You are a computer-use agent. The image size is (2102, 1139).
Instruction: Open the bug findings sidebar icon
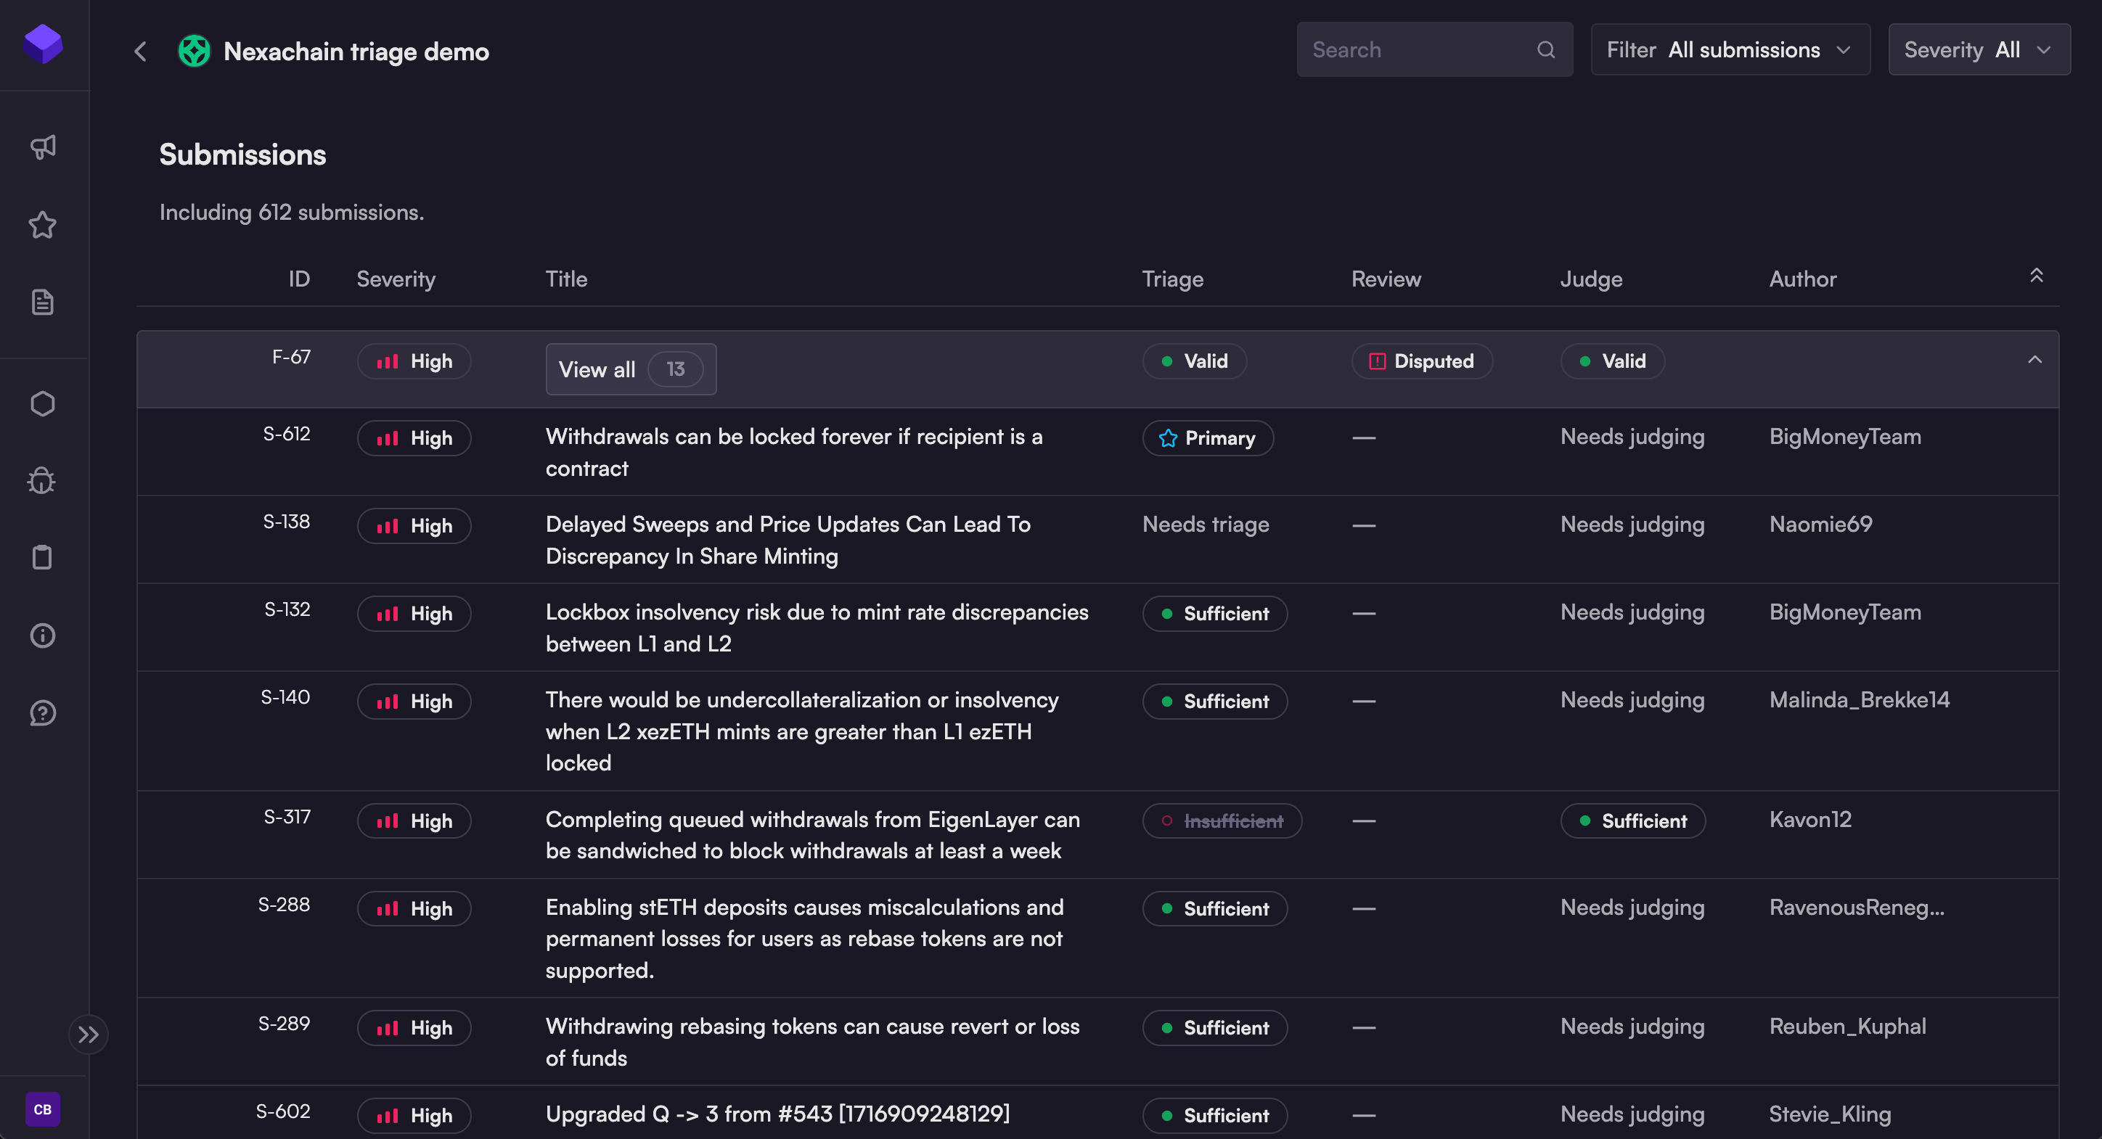point(42,481)
